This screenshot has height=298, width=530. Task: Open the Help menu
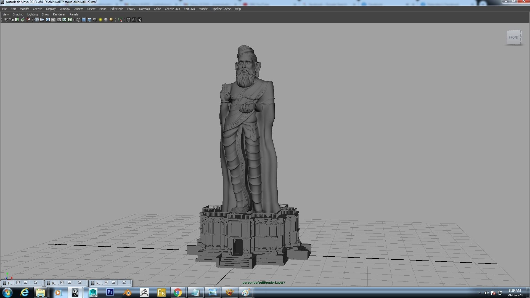238,9
